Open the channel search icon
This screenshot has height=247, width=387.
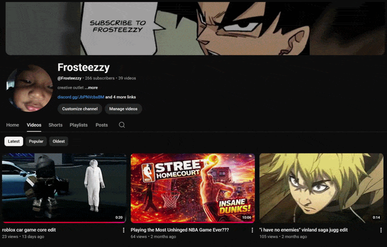[122, 125]
